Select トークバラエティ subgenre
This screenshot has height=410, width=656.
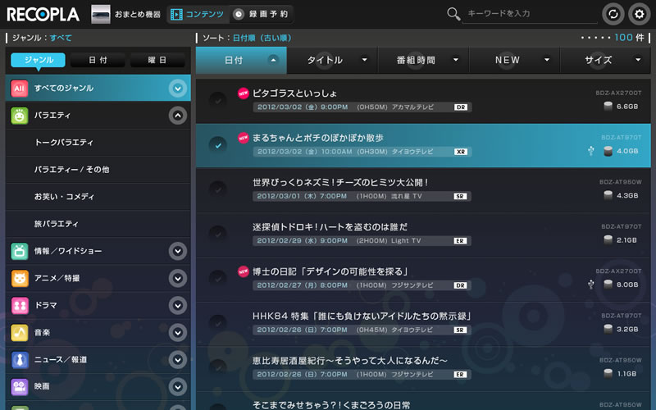coord(98,143)
